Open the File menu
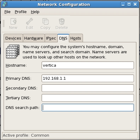This screenshot has height=140, width=140. 7,12
